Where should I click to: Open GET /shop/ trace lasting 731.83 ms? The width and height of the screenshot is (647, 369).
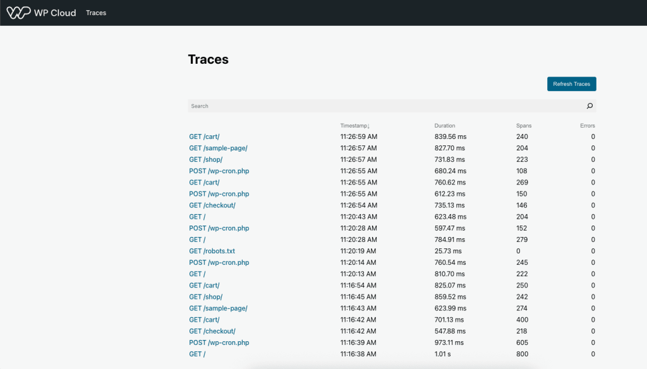[x=205, y=159]
